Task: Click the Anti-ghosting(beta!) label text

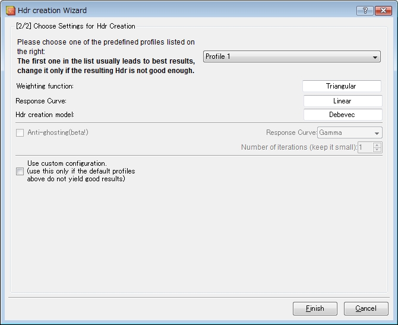Action: [58, 132]
